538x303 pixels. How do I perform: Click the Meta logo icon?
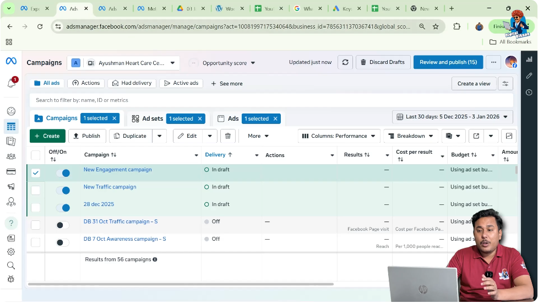pyautogui.click(x=11, y=61)
